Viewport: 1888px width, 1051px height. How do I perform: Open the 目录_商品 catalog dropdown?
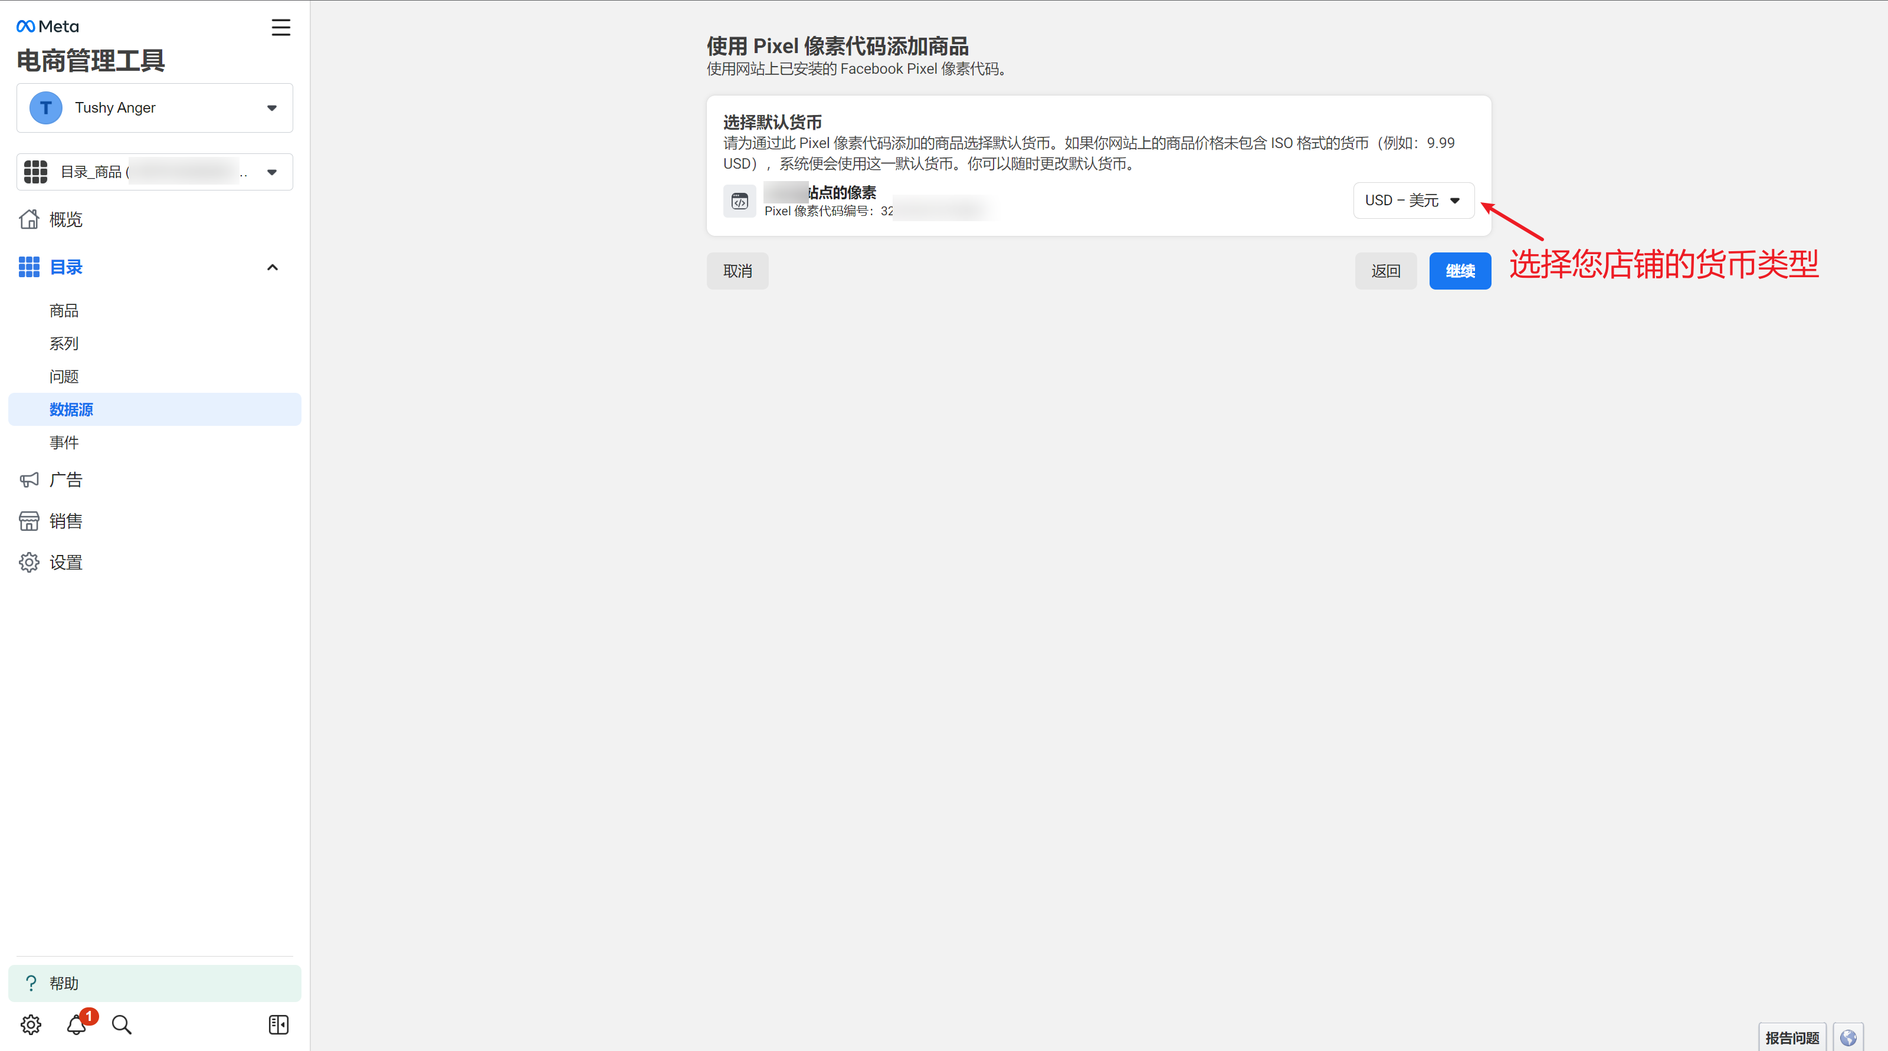tap(155, 172)
